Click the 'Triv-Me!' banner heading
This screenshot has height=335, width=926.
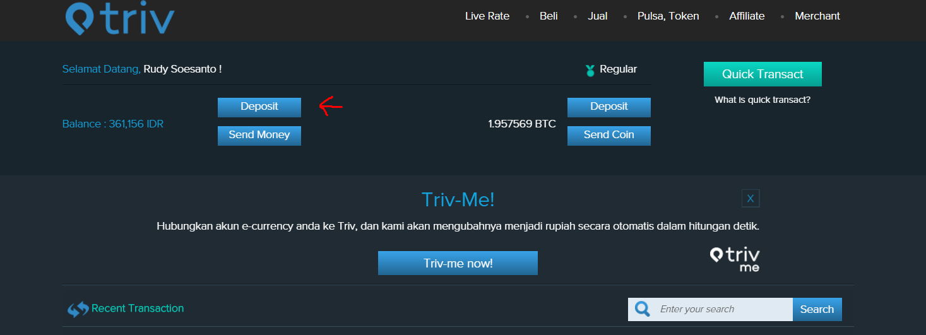click(x=458, y=199)
